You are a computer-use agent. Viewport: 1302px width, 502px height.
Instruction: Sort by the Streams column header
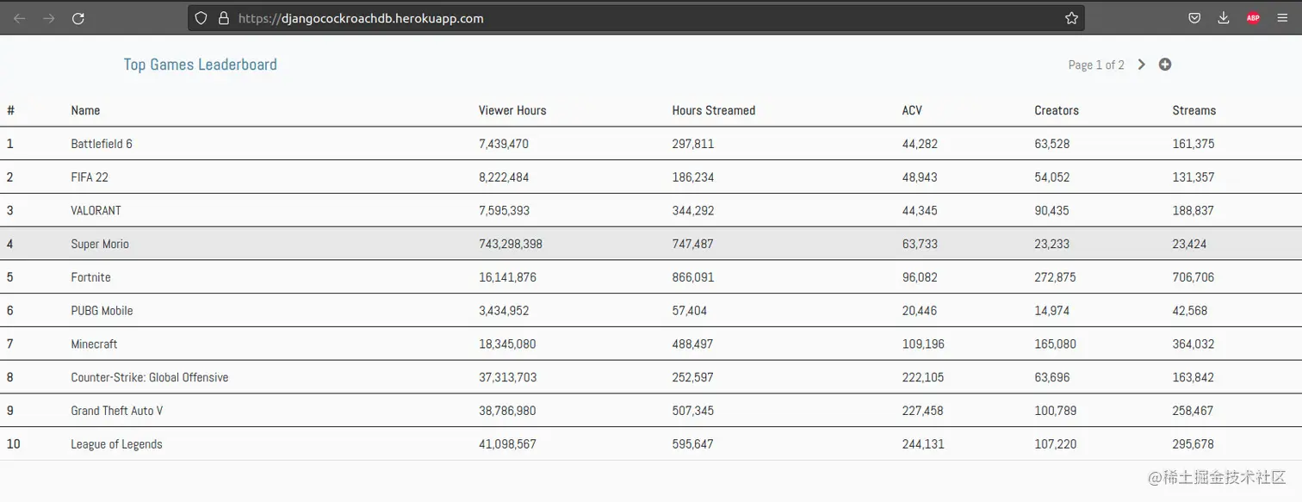(x=1194, y=110)
